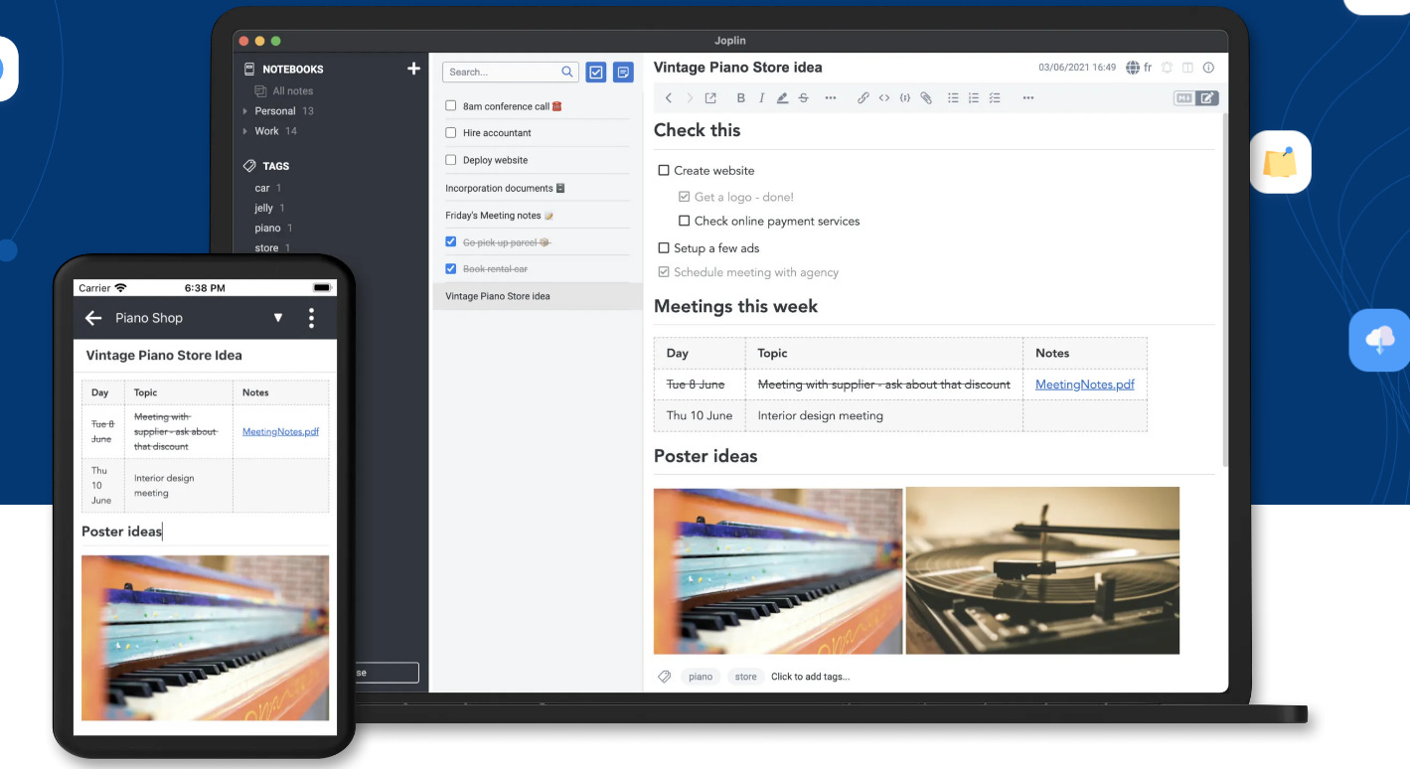This screenshot has width=1410, height=769.
Task: Check the 'Hire accountant' to-do
Action: [451, 132]
